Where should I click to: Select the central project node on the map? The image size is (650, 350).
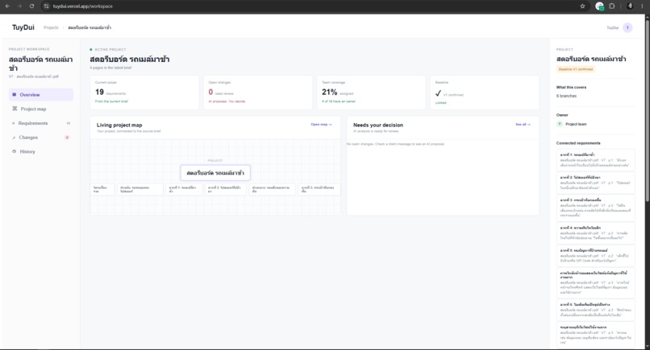tap(215, 173)
